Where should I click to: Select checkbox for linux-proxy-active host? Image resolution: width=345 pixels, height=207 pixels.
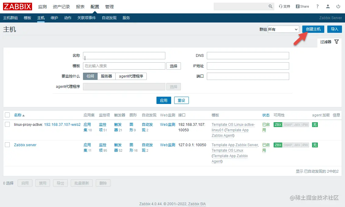click(7, 124)
